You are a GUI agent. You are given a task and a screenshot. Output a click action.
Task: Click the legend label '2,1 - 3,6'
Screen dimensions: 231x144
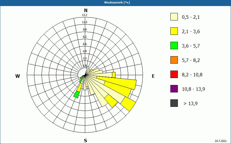pos(191,32)
